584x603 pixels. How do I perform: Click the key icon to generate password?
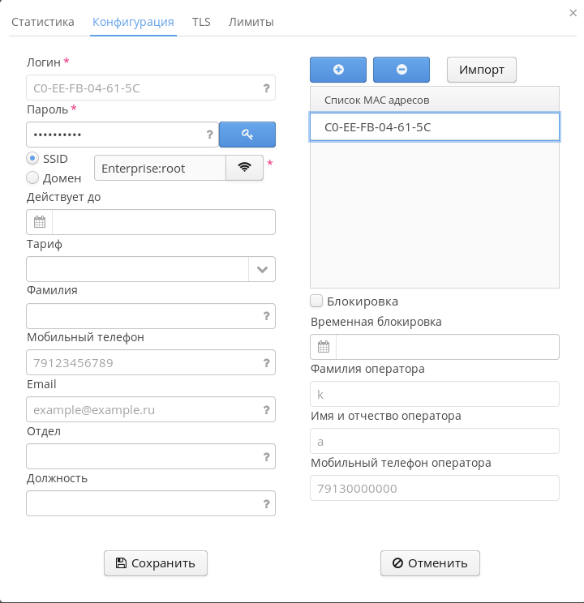point(247,135)
